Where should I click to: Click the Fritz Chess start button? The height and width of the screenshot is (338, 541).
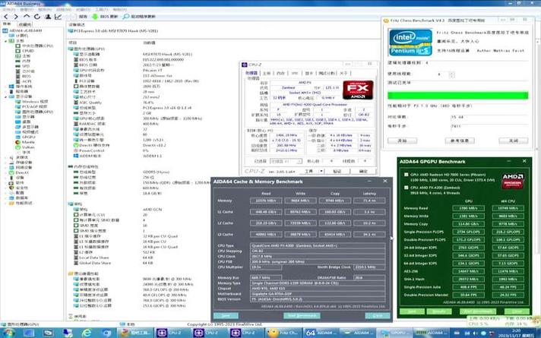(x=402, y=141)
